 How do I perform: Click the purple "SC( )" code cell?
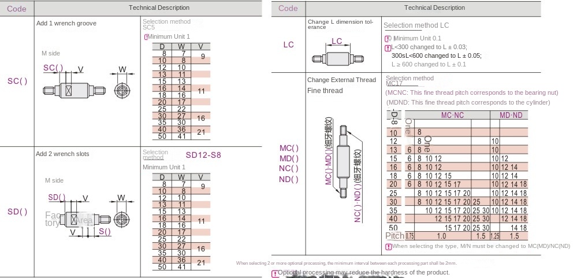17,81
